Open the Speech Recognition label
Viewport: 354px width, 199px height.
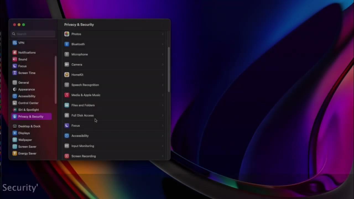click(x=85, y=85)
